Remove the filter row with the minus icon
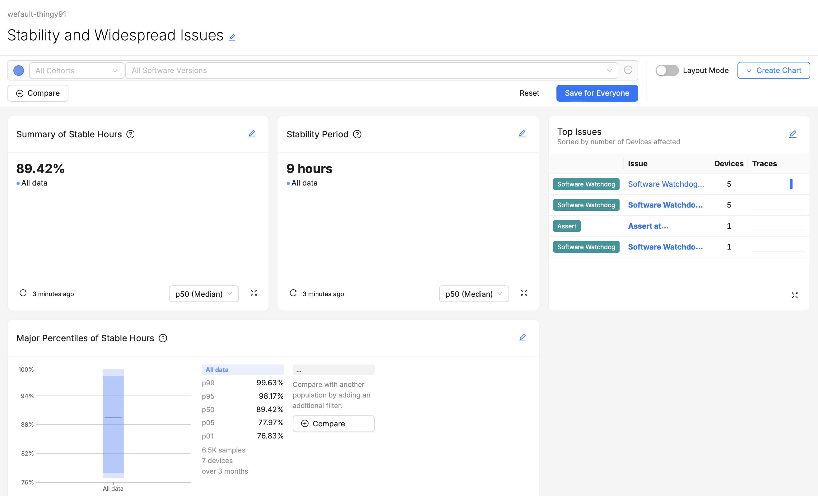818x496 pixels. [x=628, y=70]
